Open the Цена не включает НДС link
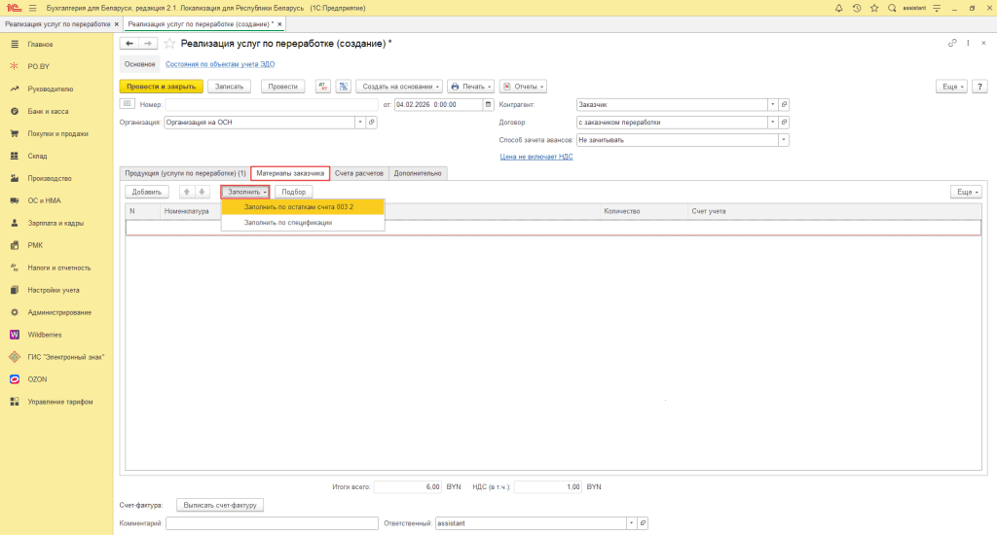 pyautogui.click(x=536, y=156)
